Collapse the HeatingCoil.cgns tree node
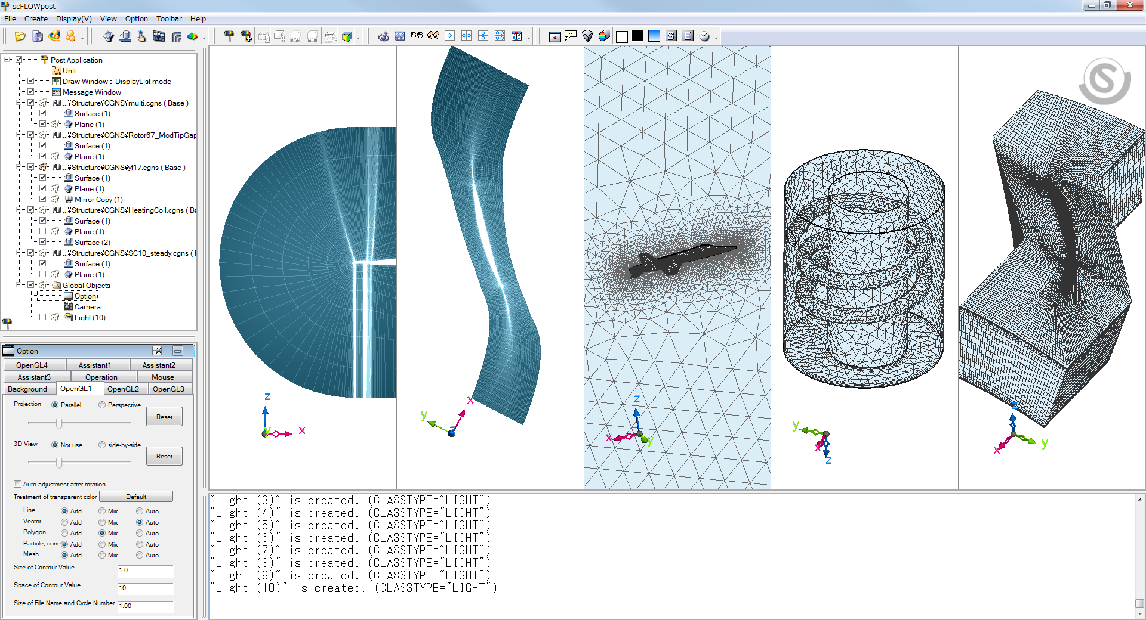 point(19,210)
